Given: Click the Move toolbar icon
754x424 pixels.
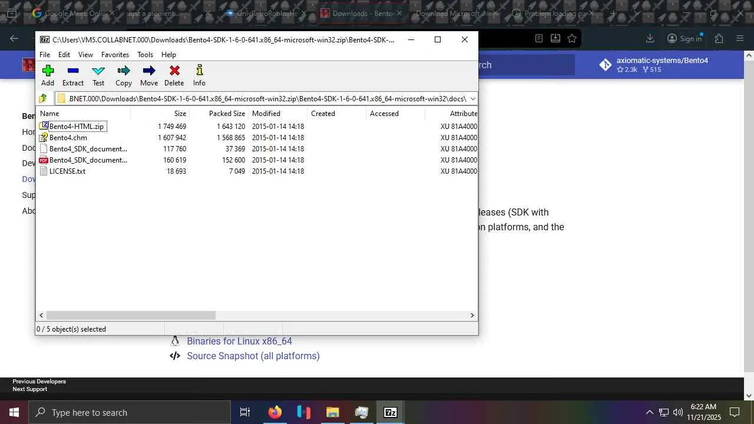Looking at the screenshot, I should click(x=149, y=71).
